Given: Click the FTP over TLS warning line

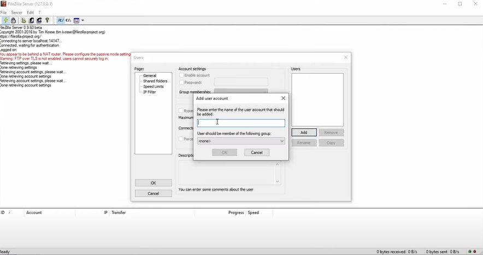Looking at the screenshot, I should (x=54, y=58).
